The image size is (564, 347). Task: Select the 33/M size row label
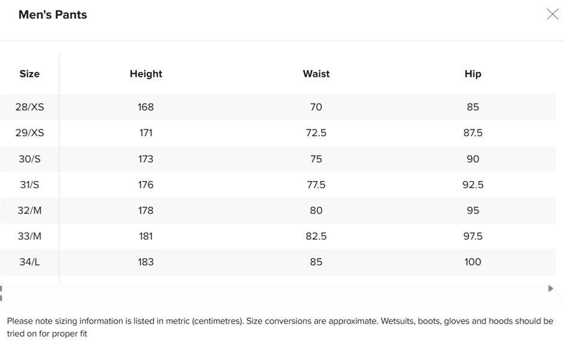point(29,236)
